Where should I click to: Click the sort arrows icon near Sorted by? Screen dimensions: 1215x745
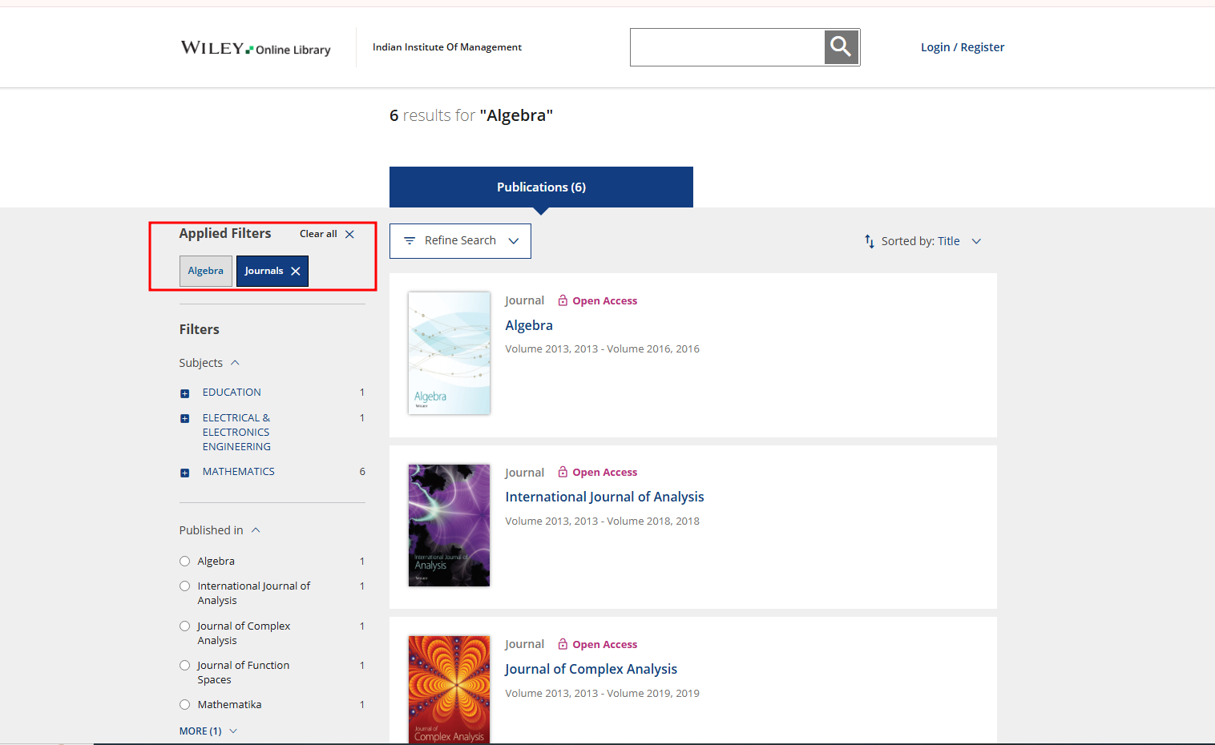(x=870, y=241)
